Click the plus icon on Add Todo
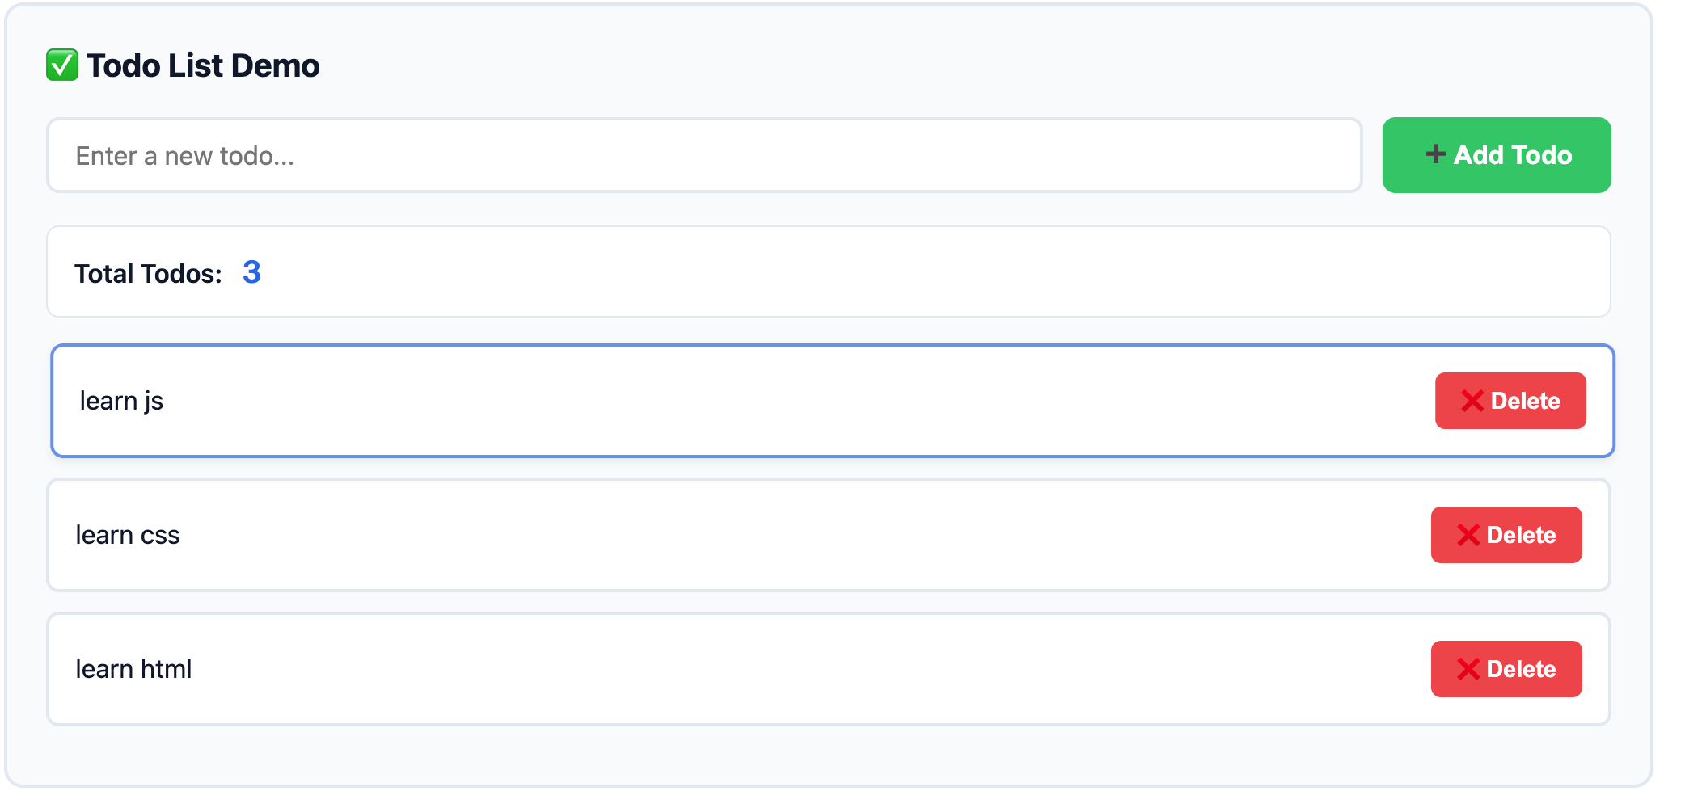The height and width of the screenshot is (808, 1685). [1435, 154]
